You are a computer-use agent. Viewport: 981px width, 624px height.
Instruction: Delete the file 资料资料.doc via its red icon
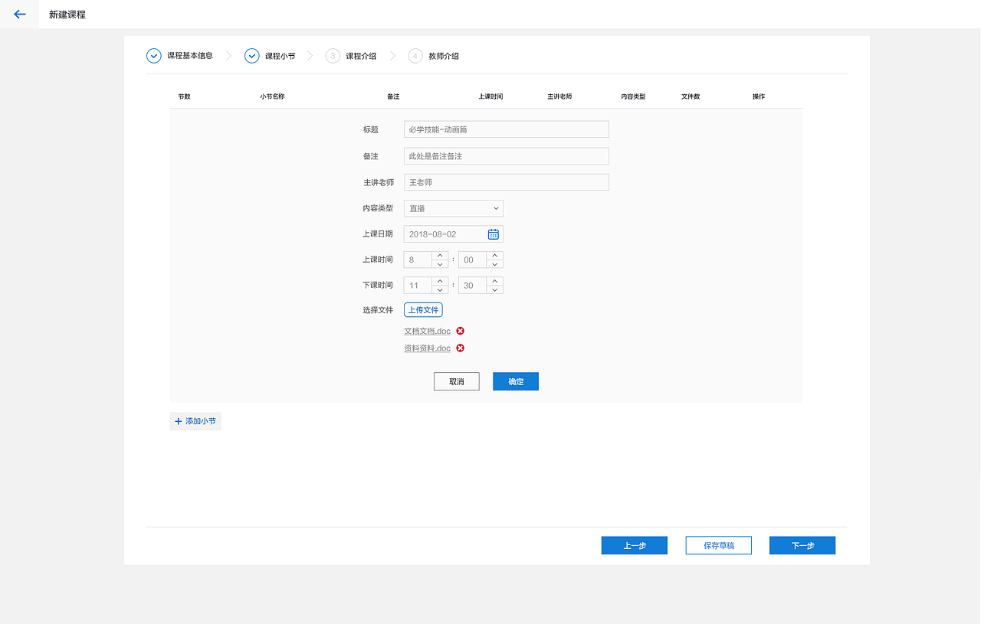(x=461, y=348)
